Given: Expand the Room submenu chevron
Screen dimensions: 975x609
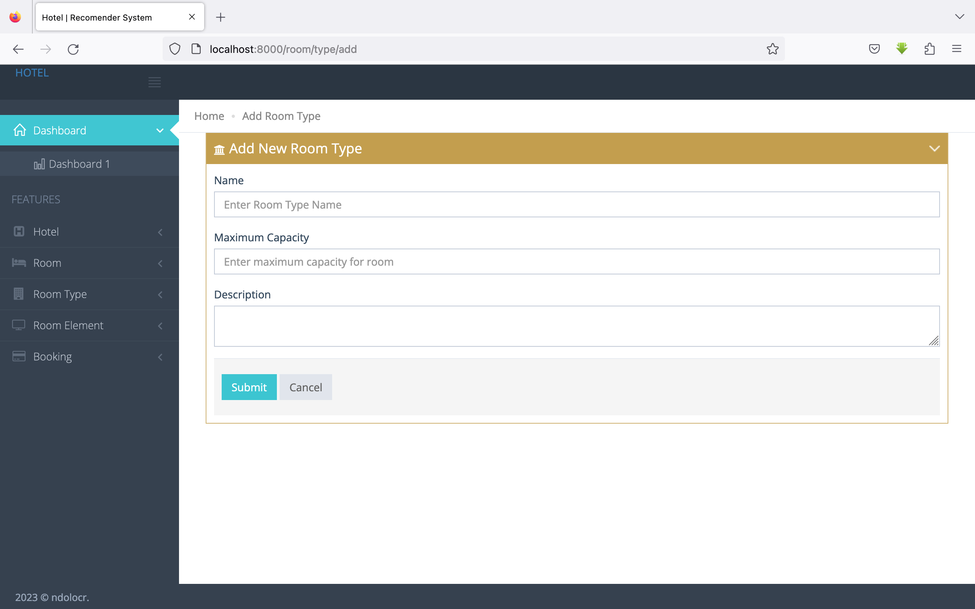Looking at the screenshot, I should (x=160, y=263).
